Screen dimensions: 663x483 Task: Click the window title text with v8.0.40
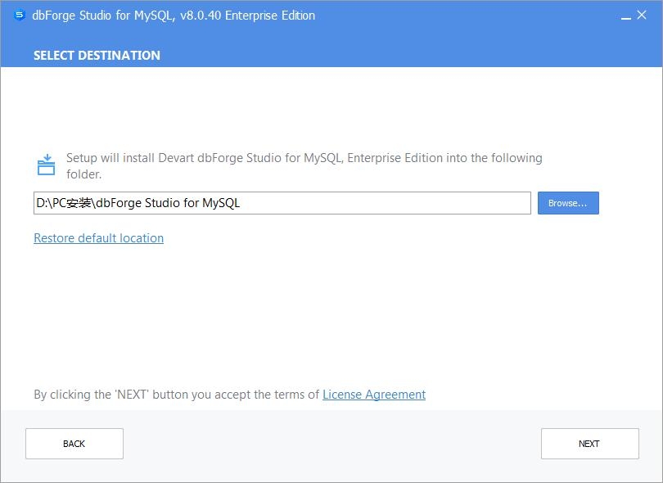tap(173, 16)
